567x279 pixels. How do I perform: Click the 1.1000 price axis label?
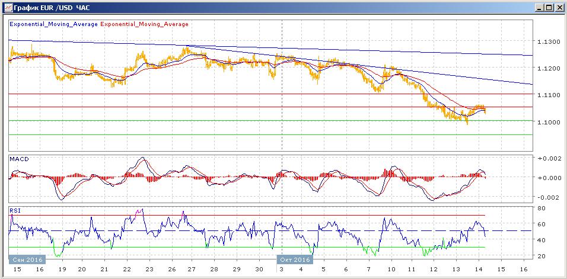click(x=549, y=123)
